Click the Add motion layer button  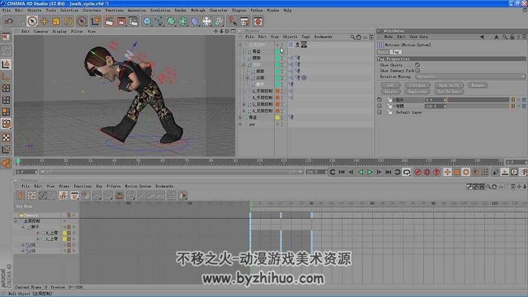[391, 85]
